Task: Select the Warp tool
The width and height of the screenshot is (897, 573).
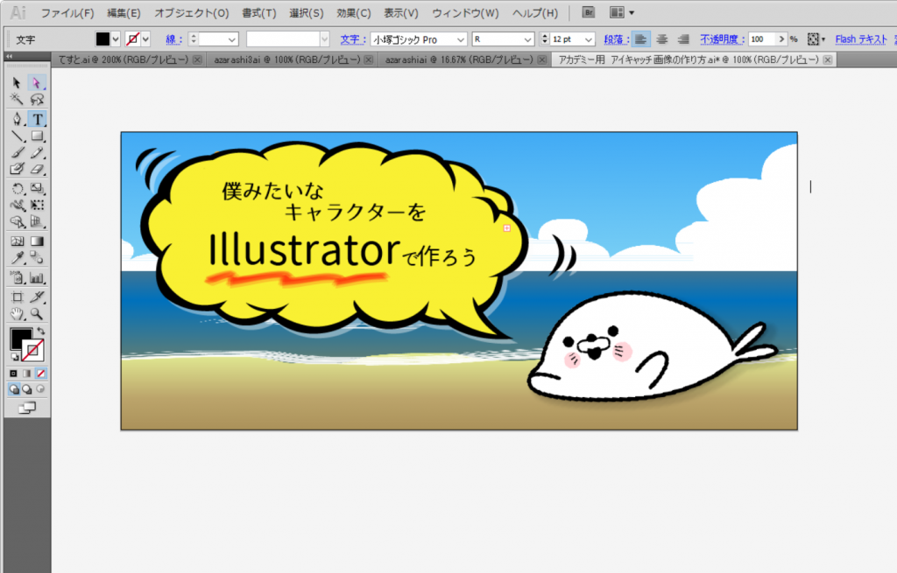Action: click(18, 205)
